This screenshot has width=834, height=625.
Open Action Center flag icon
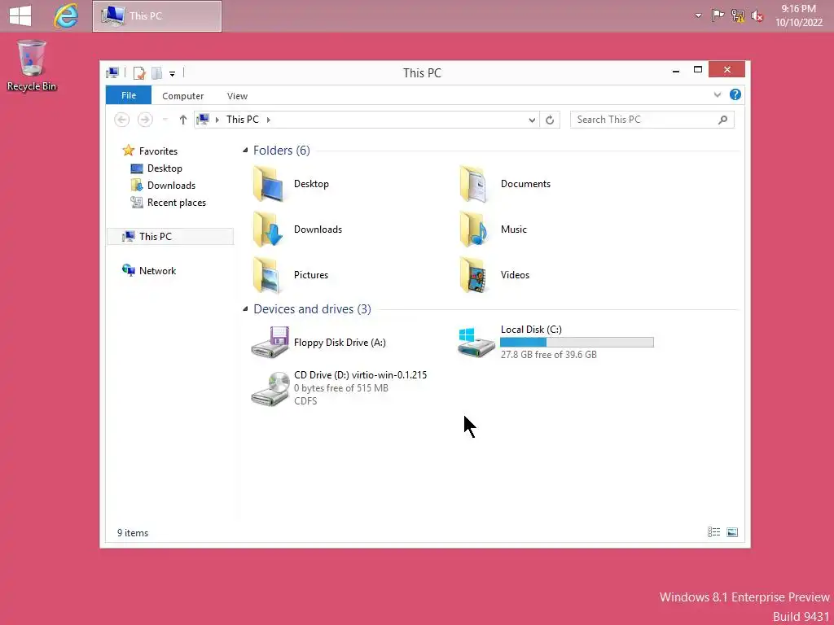click(x=718, y=16)
